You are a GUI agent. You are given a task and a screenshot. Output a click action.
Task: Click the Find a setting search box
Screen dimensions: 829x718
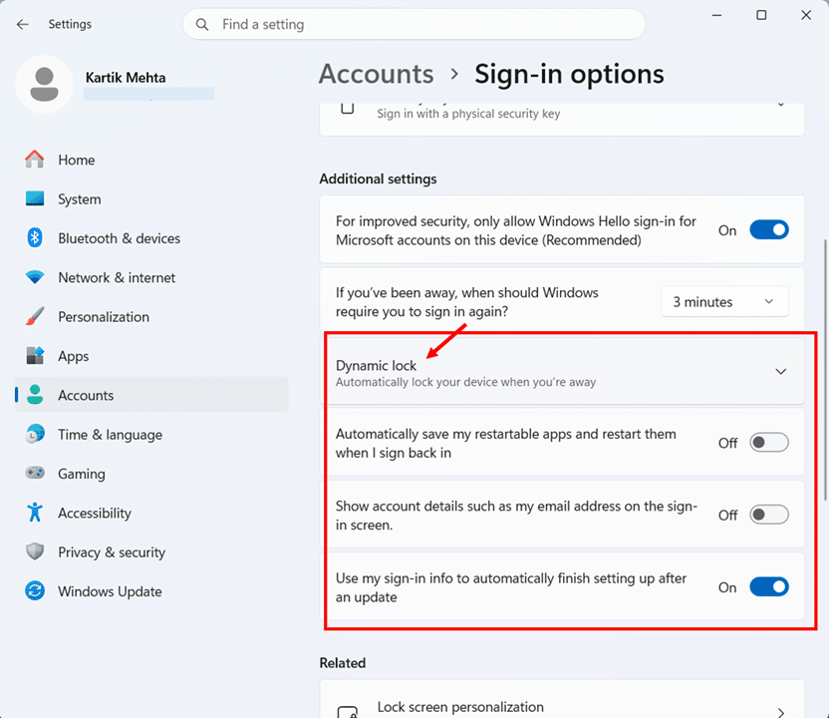[x=414, y=24]
